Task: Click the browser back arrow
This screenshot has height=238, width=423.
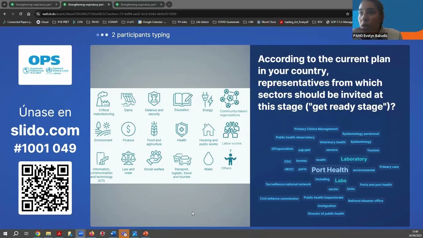Action: [5, 14]
